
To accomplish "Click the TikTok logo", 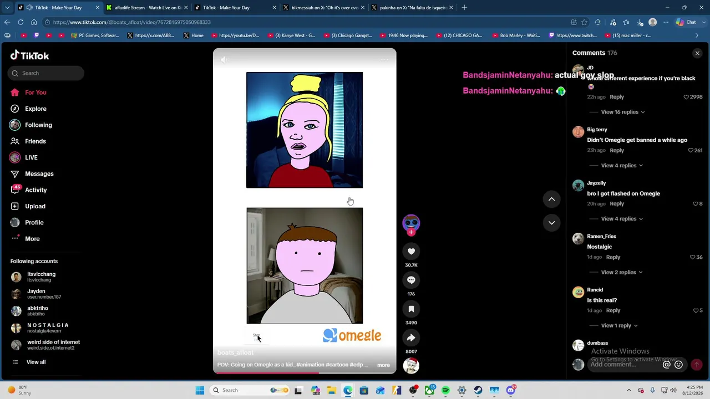I will tap(30, 55).
